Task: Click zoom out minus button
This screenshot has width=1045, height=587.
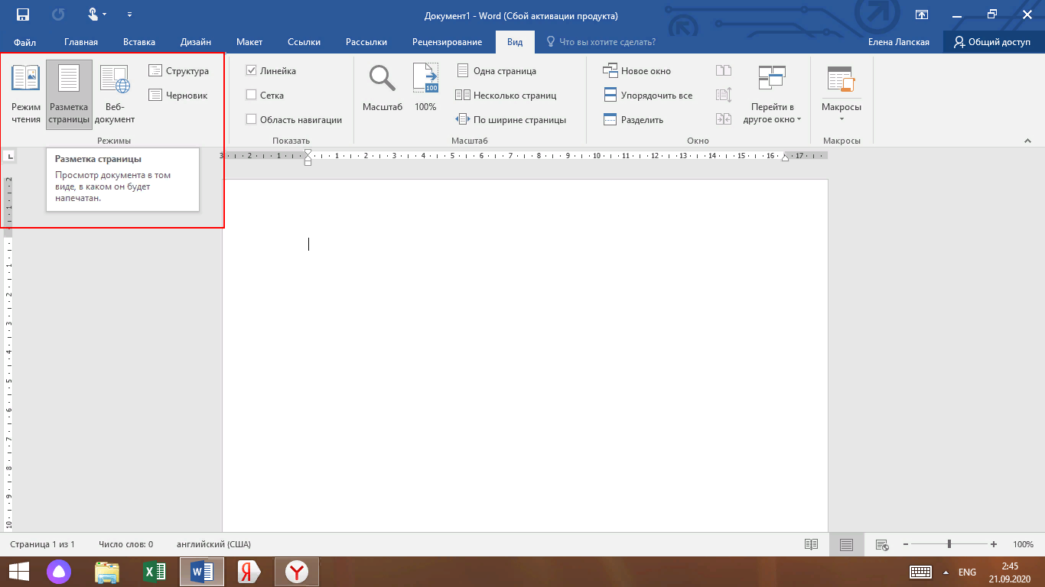Action: click(905, 545)
